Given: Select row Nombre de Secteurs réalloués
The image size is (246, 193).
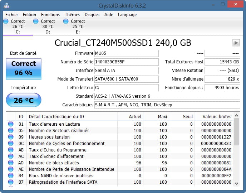Looking at the screenshot, I should [x=120, y=130].
